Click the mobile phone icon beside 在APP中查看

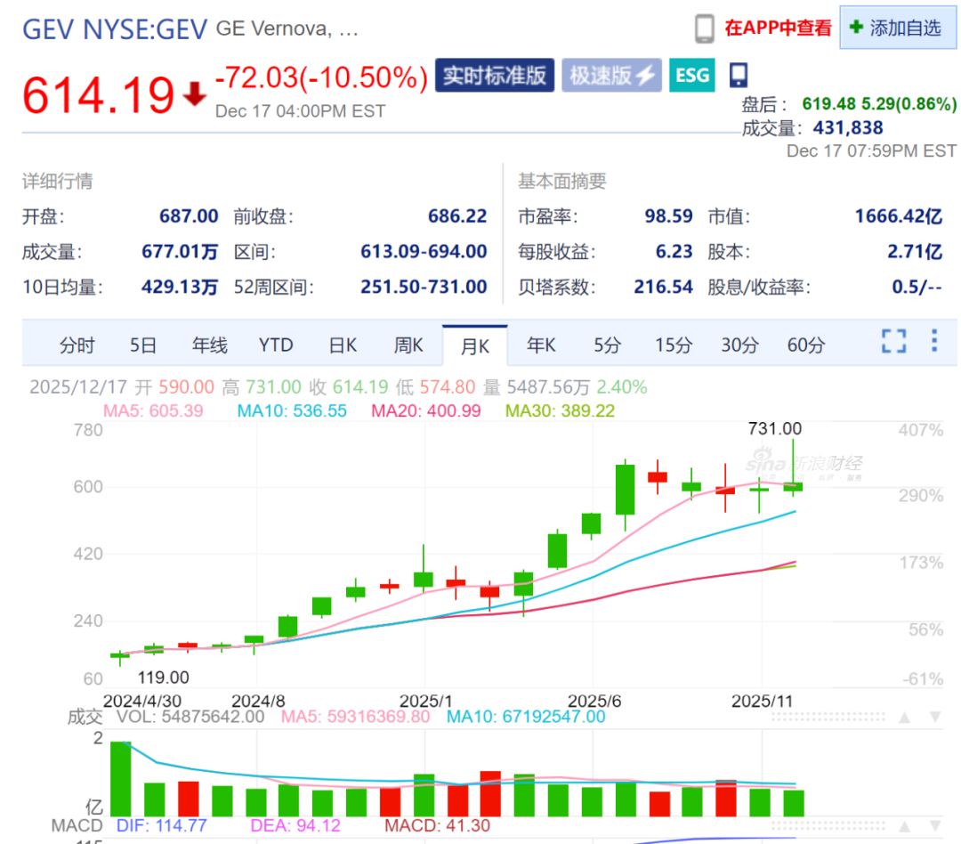coord(704,28)
